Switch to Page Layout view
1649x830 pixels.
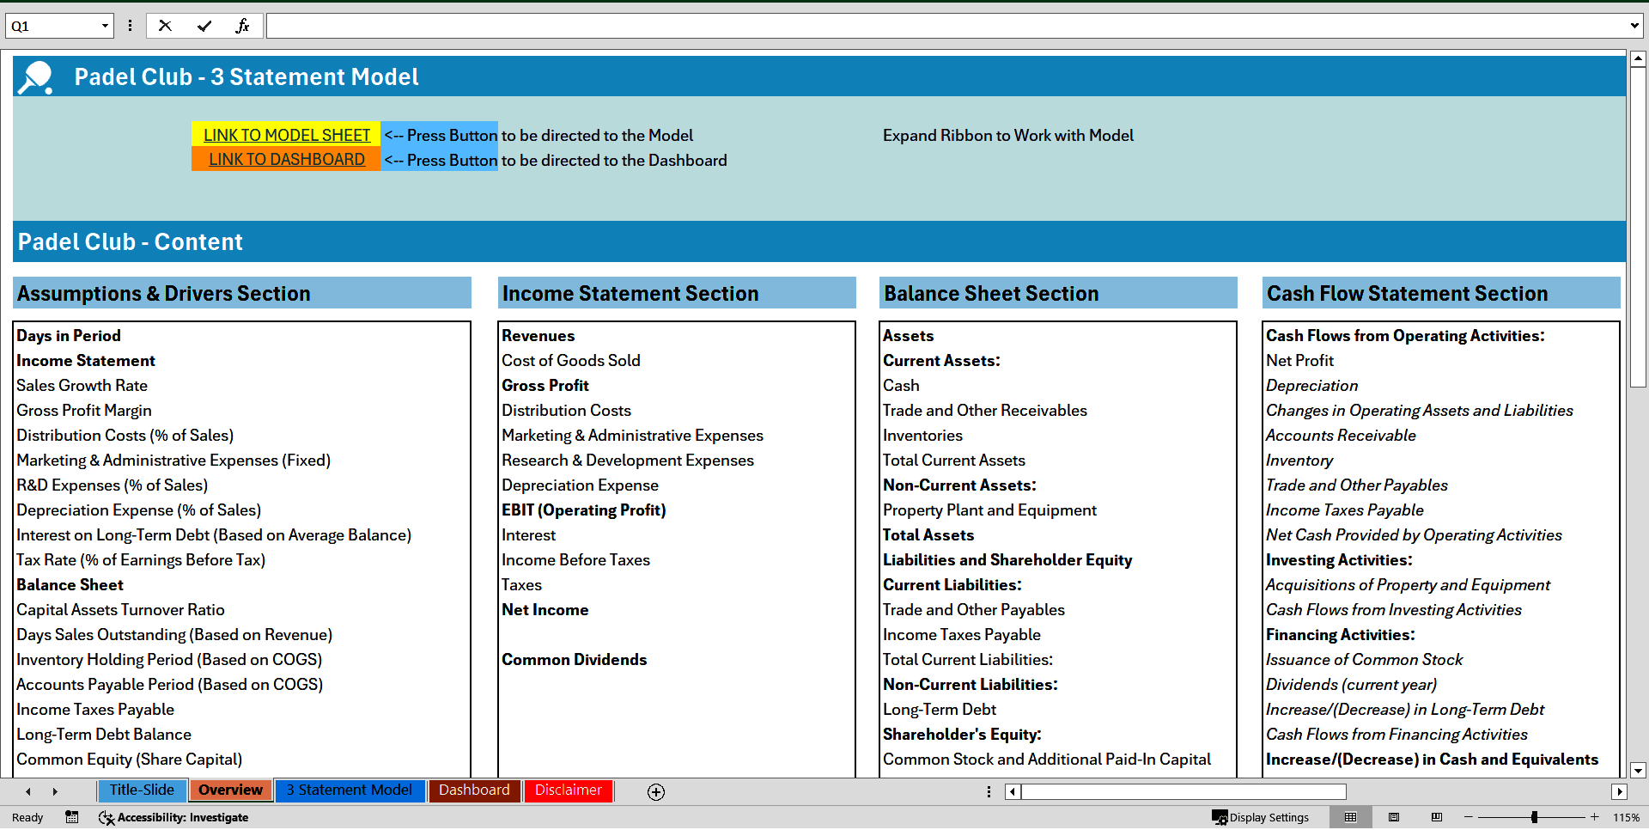pyautogui.click(x=1394, y=817)
